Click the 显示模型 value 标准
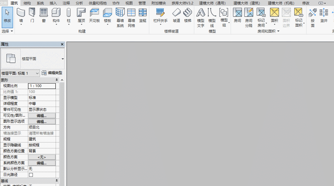 (42, 97)
